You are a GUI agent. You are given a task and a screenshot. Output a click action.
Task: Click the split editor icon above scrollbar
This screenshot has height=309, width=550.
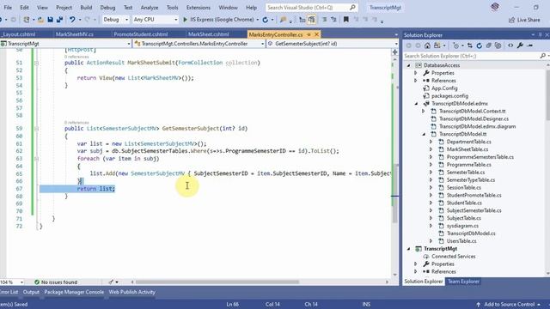click(x=394, y=51)
